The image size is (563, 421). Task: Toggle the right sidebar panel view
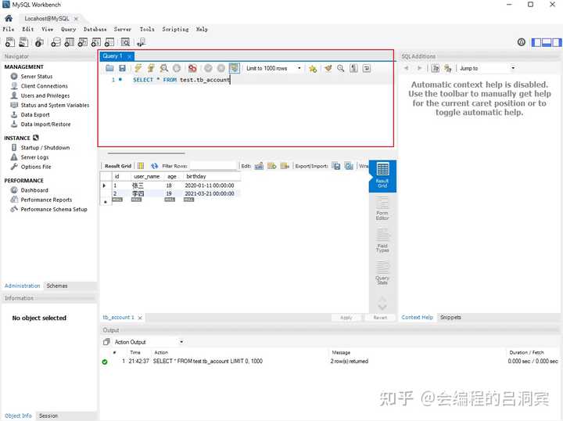557,42
